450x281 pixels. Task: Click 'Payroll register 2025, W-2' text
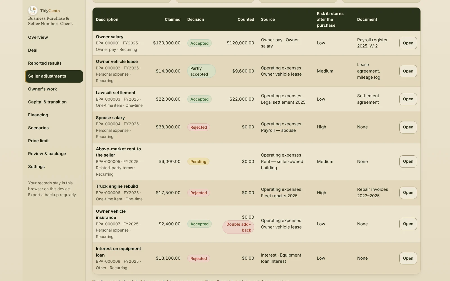point(372,43)
